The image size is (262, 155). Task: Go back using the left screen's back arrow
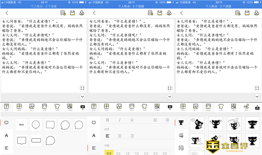(6, 13)
